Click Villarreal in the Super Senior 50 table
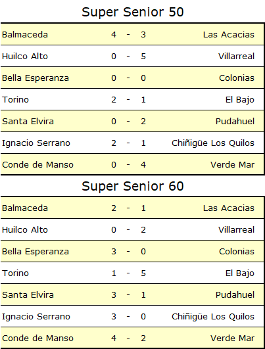This screenshot has width=265, height=349. [236, 56]
